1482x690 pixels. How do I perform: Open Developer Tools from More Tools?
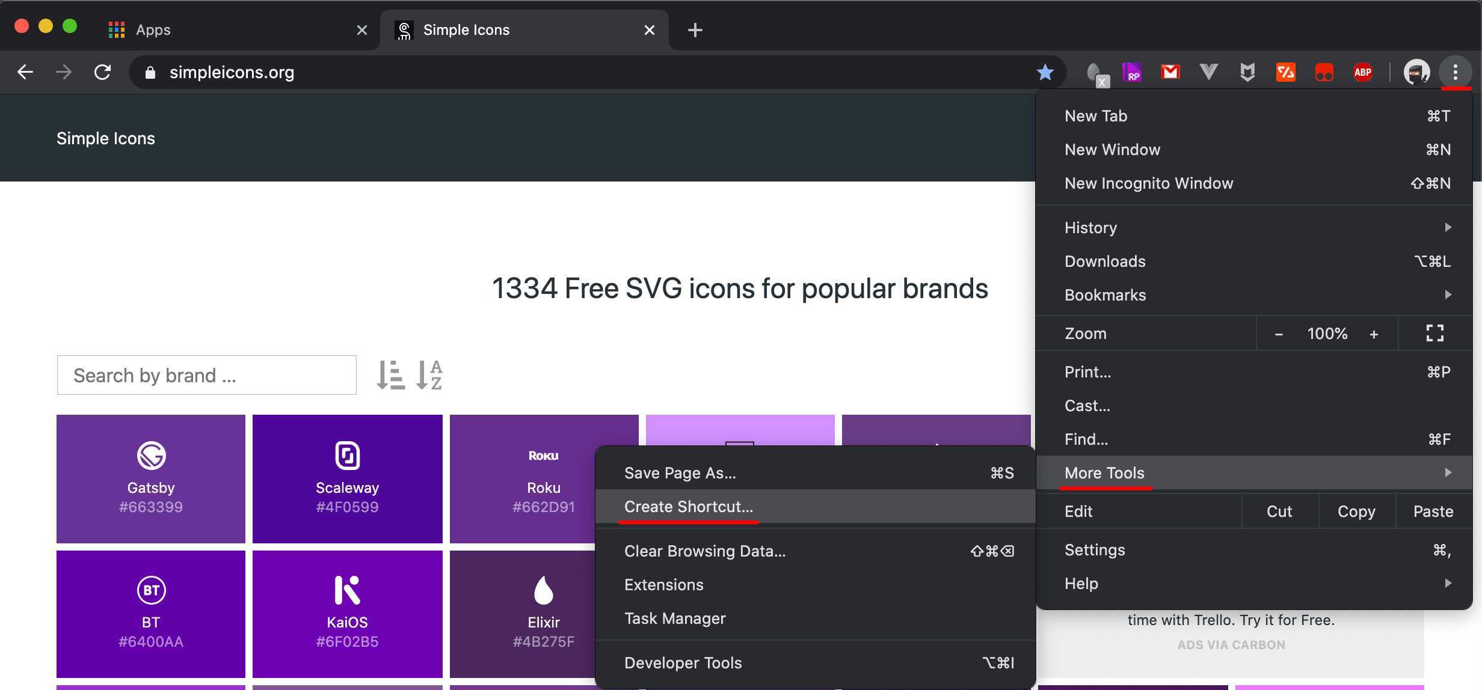pyautogui.click(x=683, y=662)
